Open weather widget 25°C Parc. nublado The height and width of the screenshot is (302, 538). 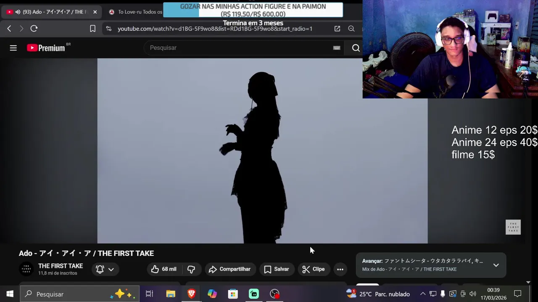(x=378, y=294)
